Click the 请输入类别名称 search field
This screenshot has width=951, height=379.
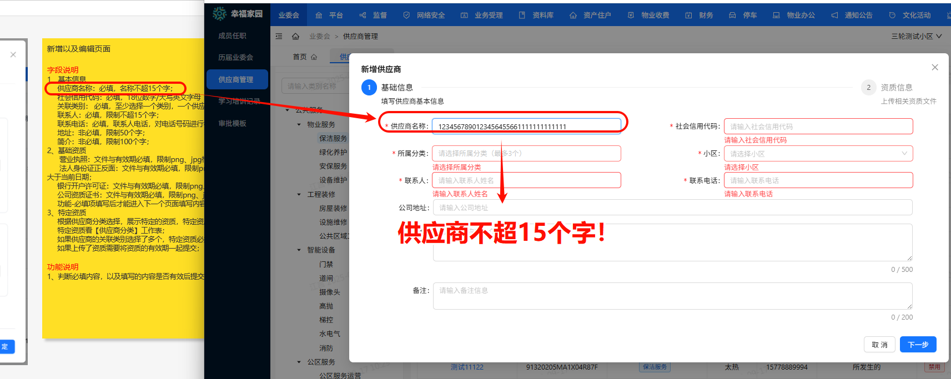click(x=315, y=86)
